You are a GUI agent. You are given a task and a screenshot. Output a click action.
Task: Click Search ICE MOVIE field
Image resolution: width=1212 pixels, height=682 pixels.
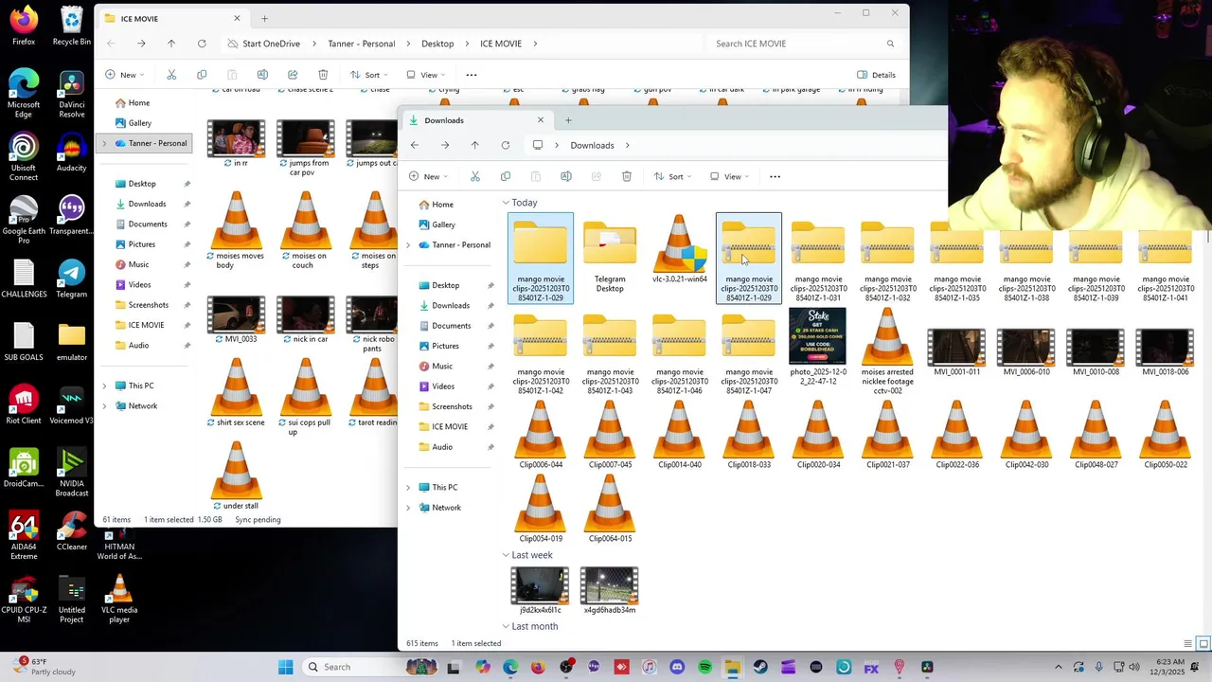pyautogui.click(x=803, y=44)
